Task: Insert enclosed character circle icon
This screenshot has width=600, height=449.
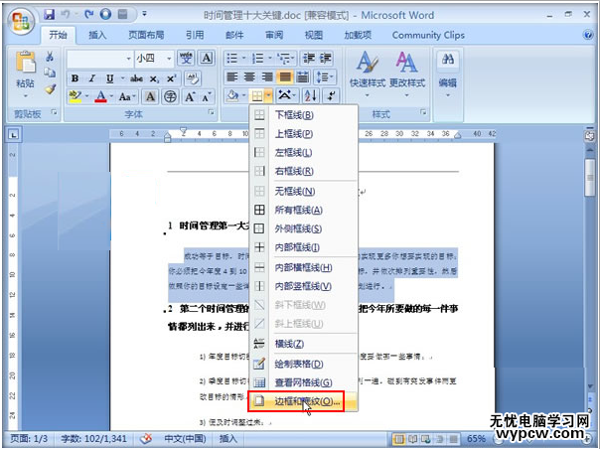Action: [x=170, y=96]
